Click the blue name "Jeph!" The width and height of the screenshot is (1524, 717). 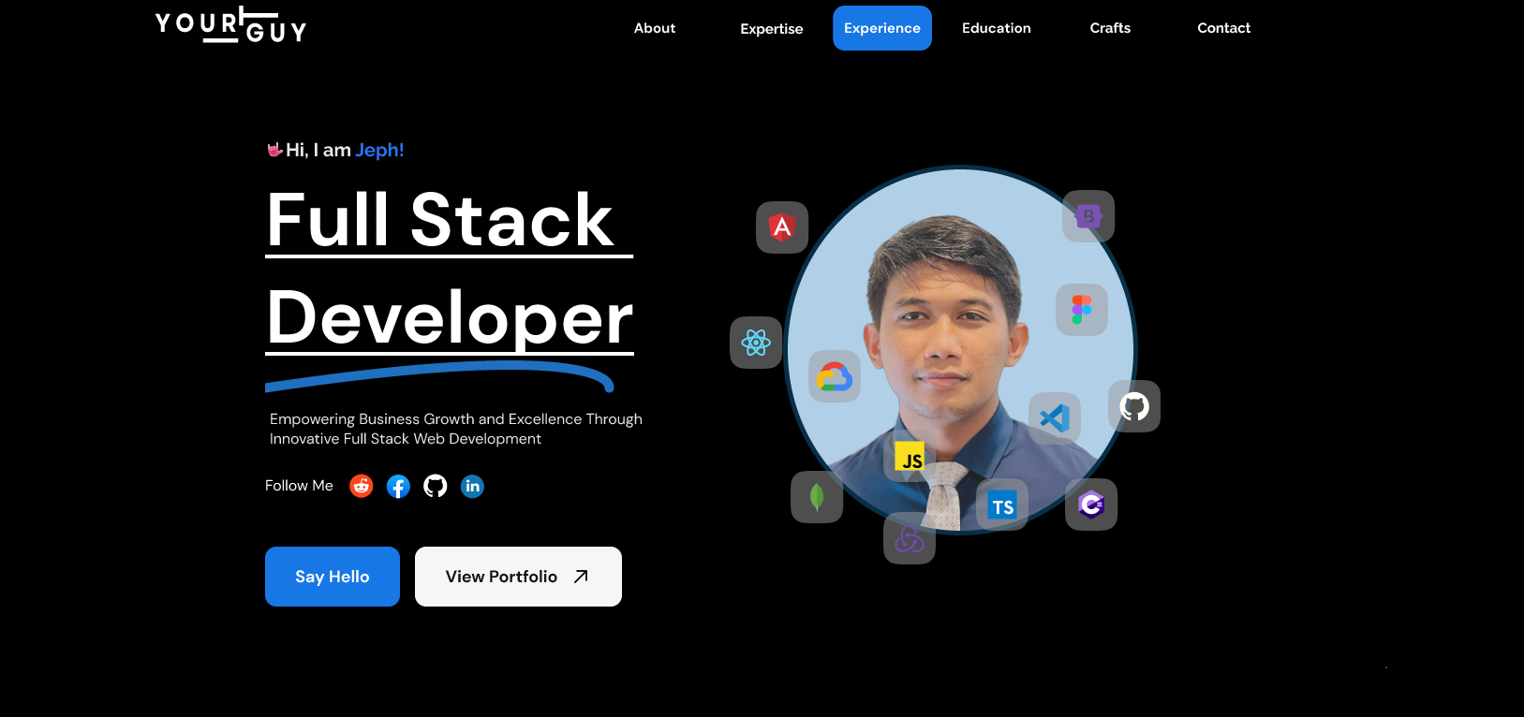point(379,150)
